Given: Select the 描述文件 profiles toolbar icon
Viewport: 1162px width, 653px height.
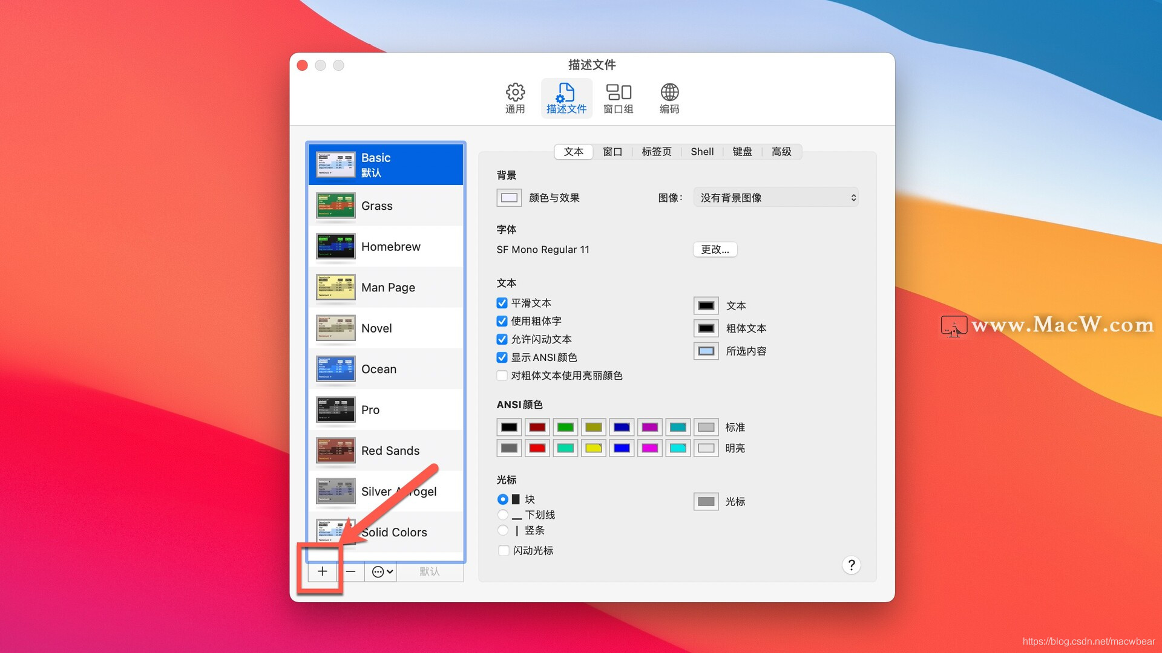Looking at the screenshot, I should coord(566,99).
